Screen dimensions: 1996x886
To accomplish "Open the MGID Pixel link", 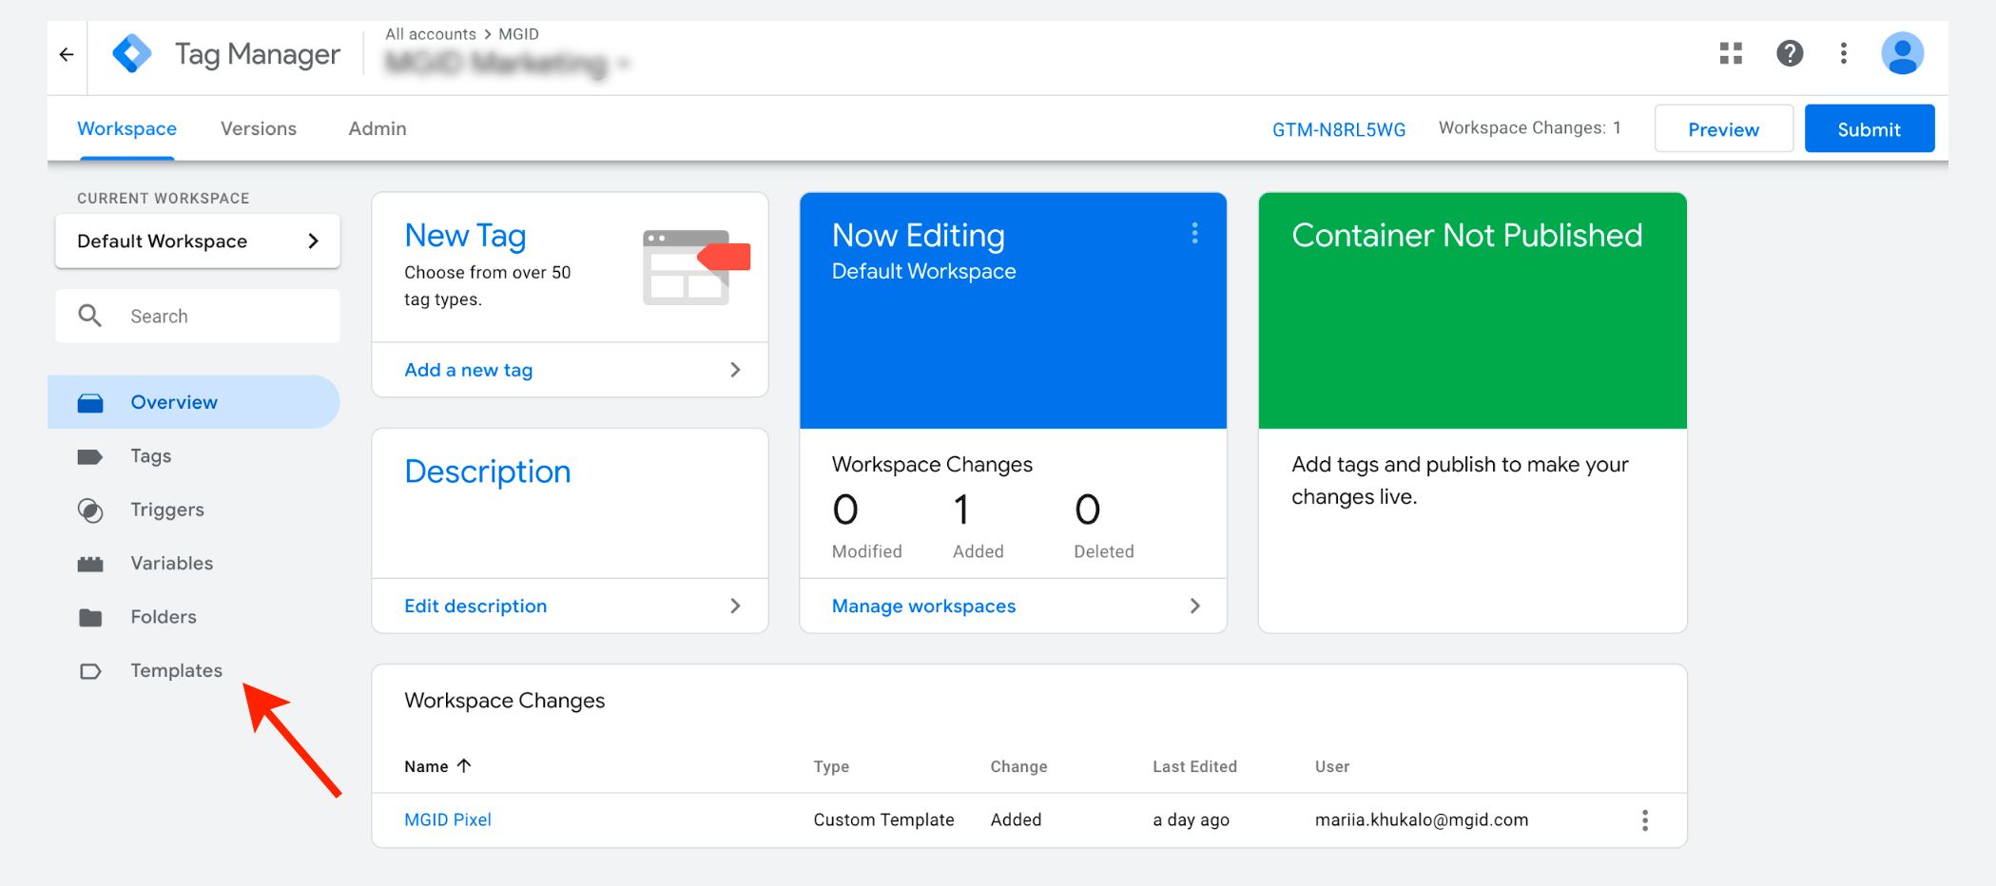I will tap(448, 819).
